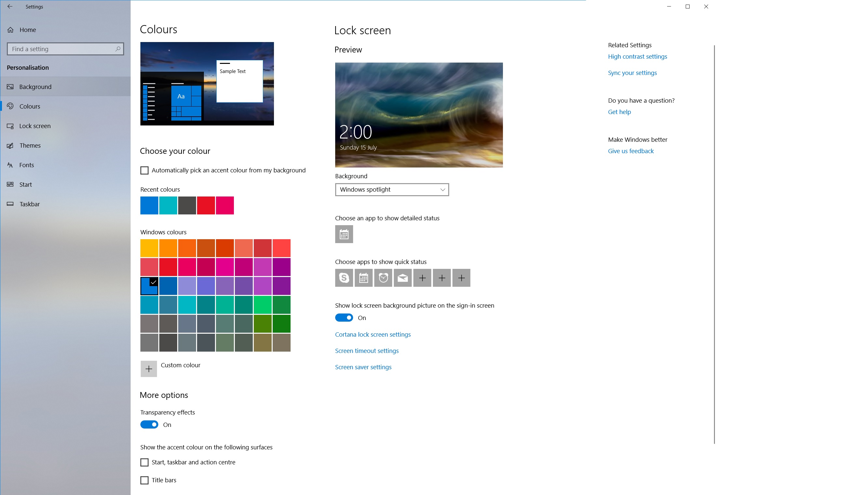The width and height of the screenshot is (858, 495).
Task: Open Home in Settings sidebar
Action: tap(65, 30)
